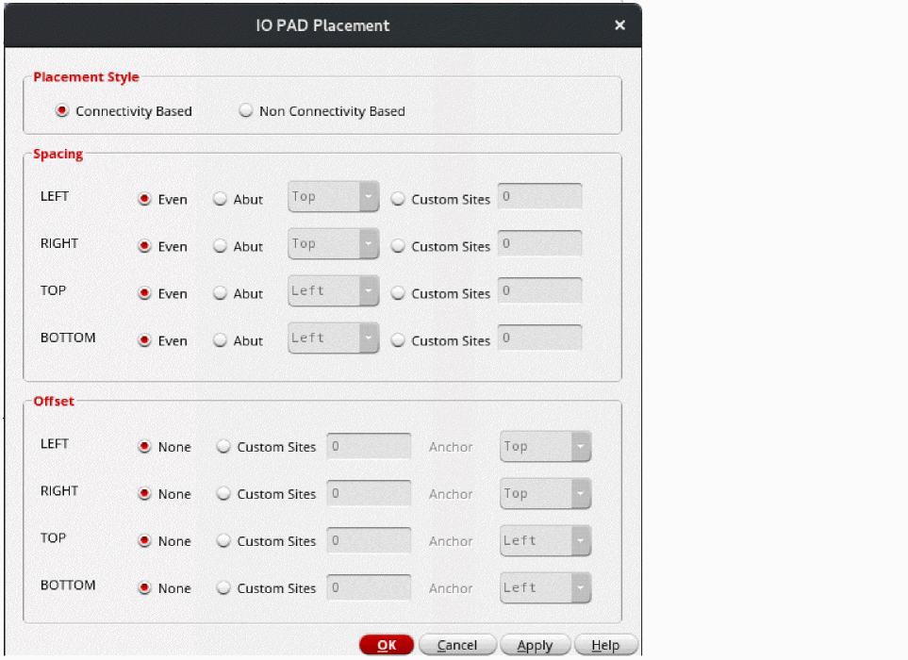Open the LEFT spacing abut direction dropdown

[x=333, y=196]
